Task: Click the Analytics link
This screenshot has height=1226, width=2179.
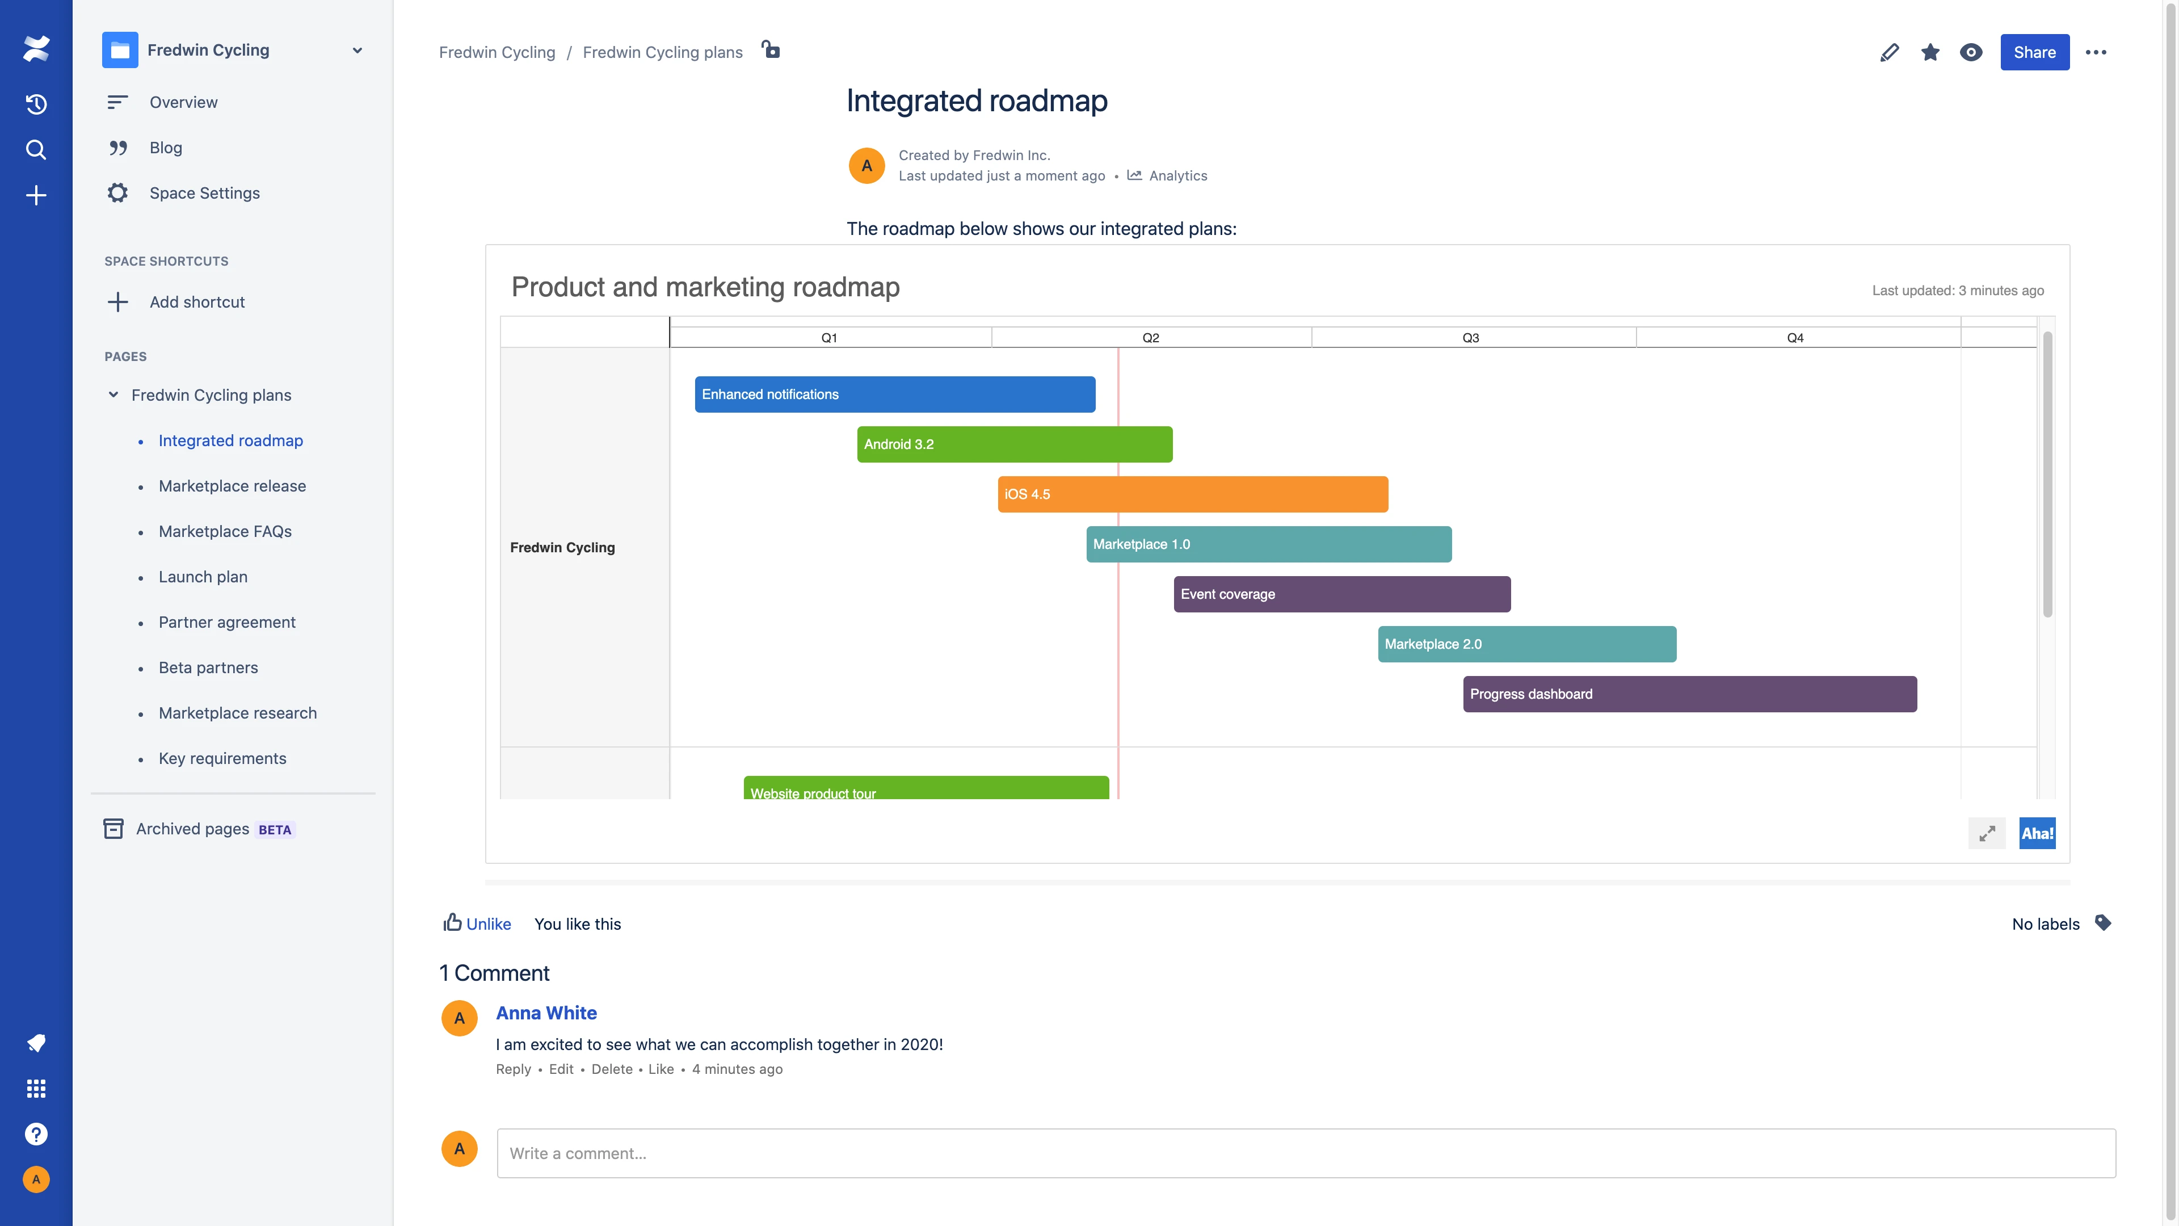Action: pyautogui.click(x=1177, y=176)
